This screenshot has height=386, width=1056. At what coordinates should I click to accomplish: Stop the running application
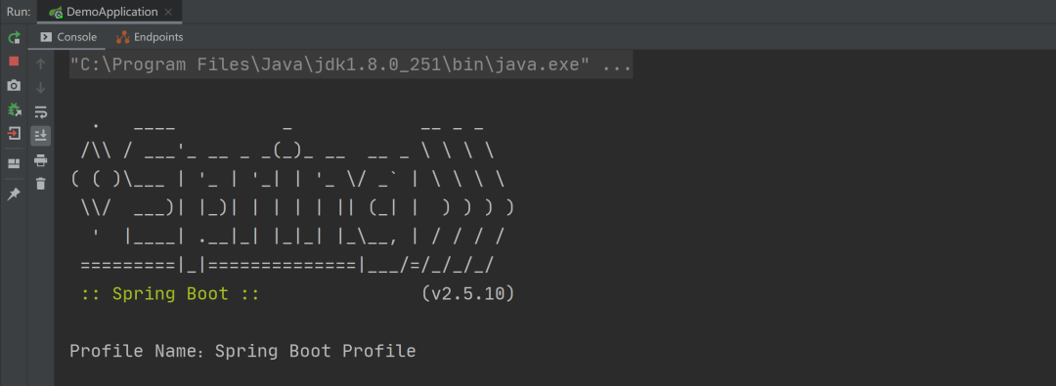(x=14, y=62)
